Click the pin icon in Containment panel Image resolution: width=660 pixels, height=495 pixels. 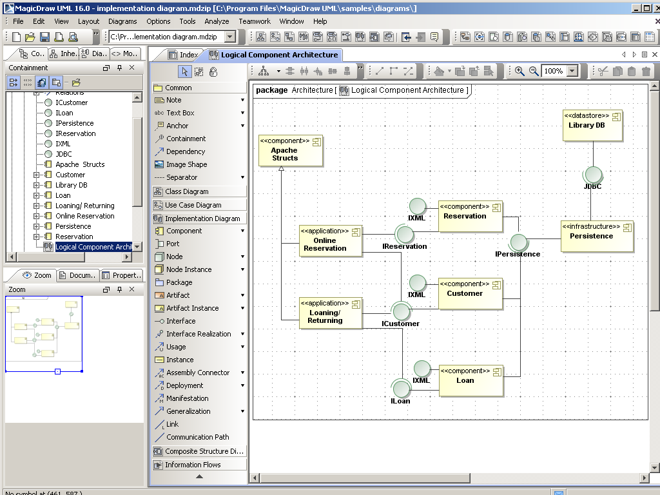[x=119, y=68]
